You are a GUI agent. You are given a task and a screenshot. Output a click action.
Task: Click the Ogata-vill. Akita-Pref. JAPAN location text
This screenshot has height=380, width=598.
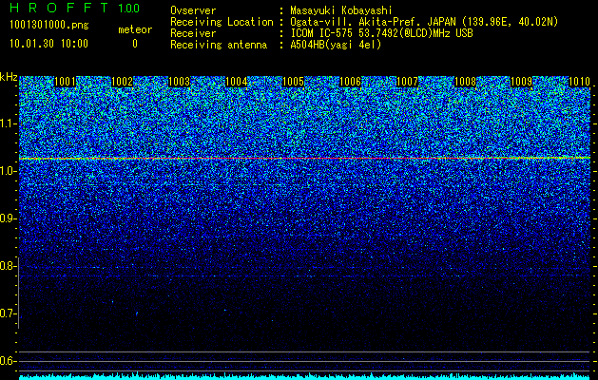point(424,22)
